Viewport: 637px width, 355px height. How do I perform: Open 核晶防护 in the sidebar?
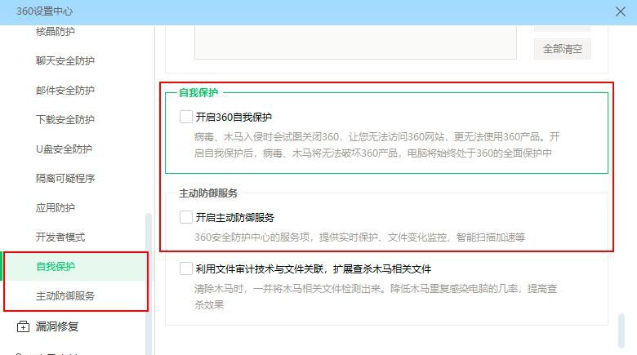click(x=56, y=31)
